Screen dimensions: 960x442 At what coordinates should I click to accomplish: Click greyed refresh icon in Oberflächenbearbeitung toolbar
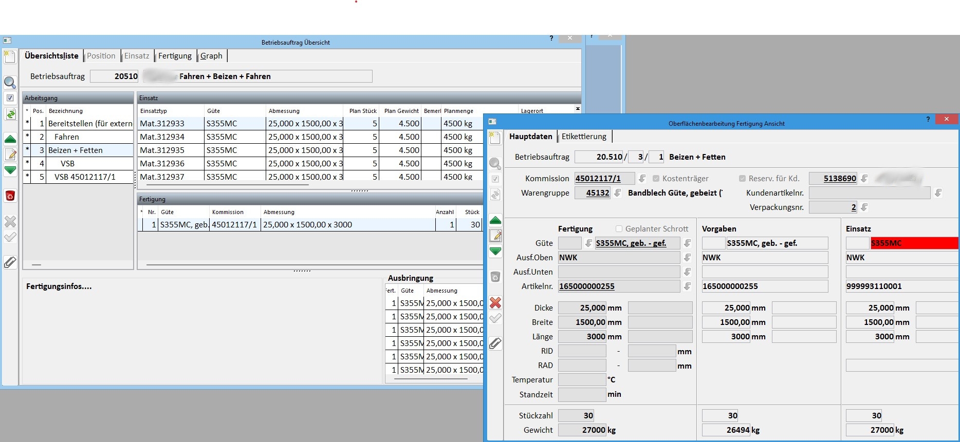click(495, 195)
